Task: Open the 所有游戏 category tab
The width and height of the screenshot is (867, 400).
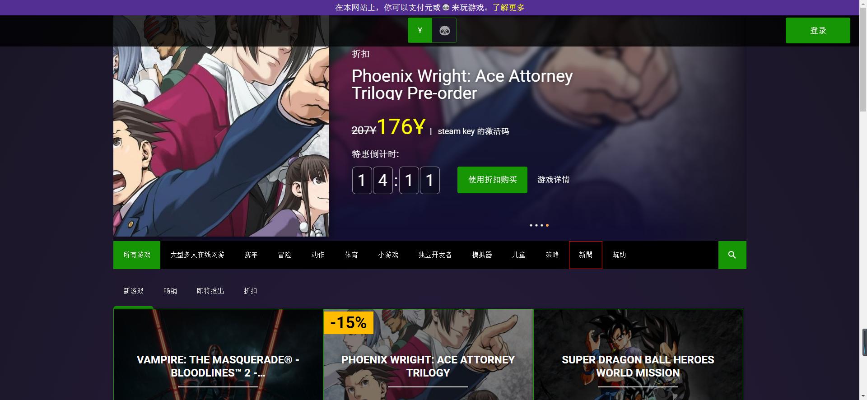Action: pyautogui.click(x=137, y=255)
